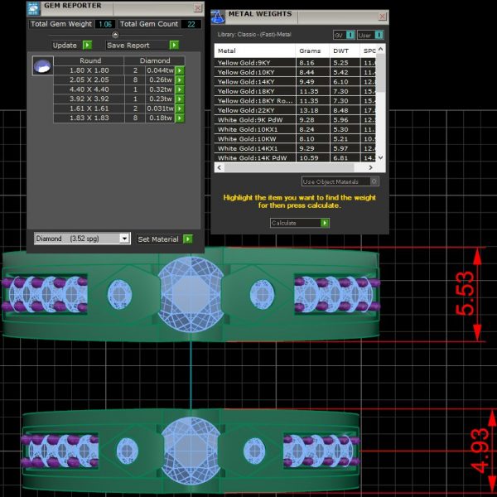Select the White Gold:9K PdW row

295,119
